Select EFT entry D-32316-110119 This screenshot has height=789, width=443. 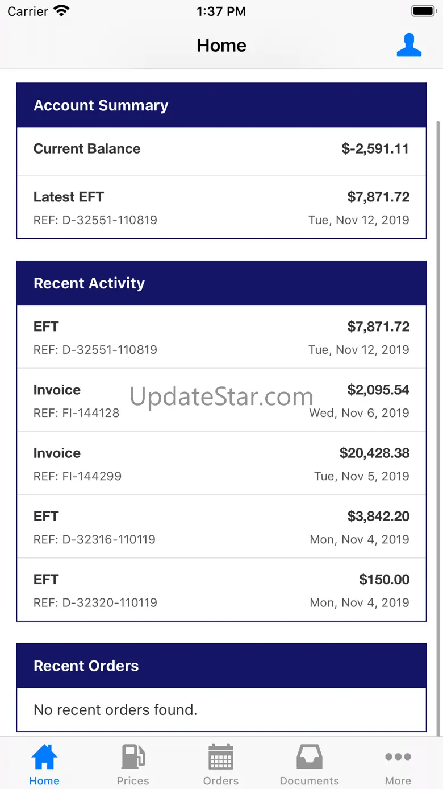click(221, 527)
